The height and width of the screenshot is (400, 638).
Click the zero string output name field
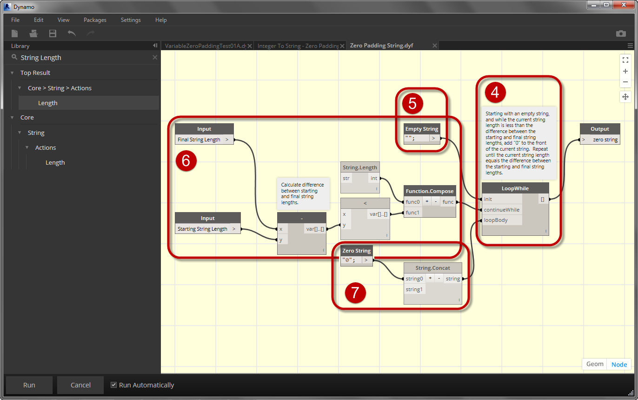pos(605,140)
